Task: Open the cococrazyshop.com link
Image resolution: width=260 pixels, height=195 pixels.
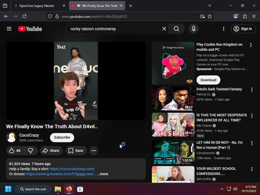Action: [x=72, y=169]
